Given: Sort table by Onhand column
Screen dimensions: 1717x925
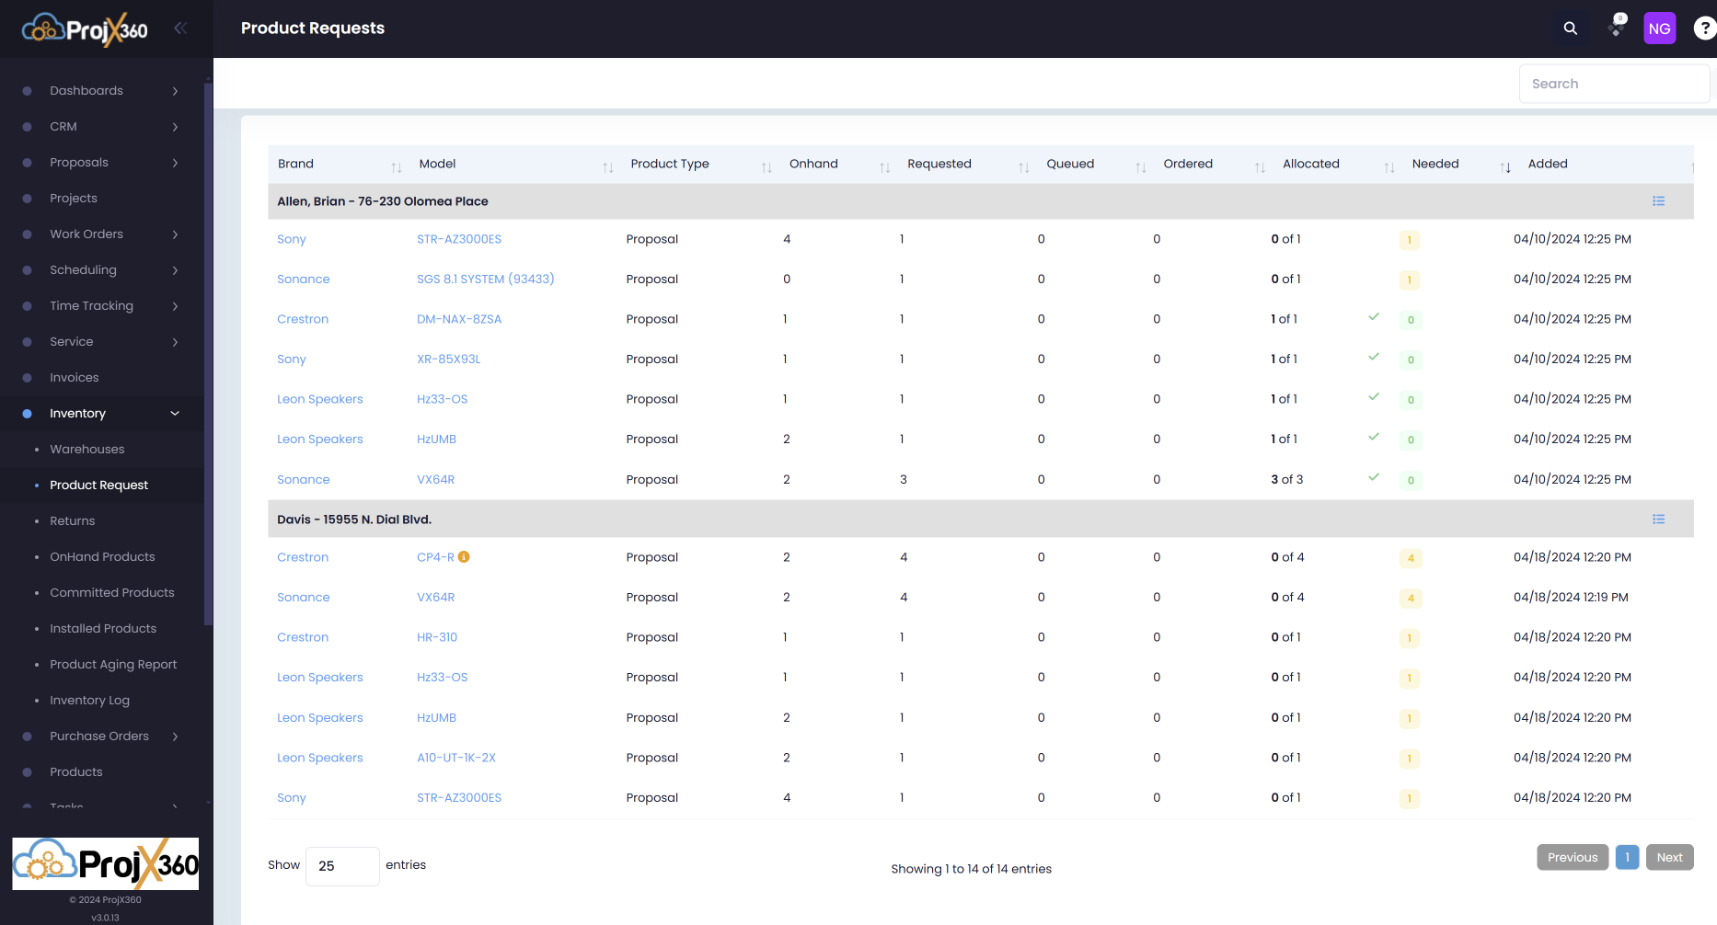Looking at the screenshot, I should click(x=813, y=164).
